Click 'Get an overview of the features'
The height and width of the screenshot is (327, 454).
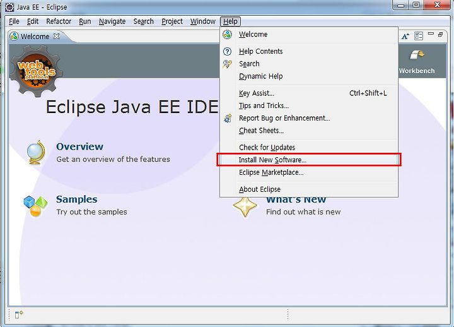click(x=113, y=159)
